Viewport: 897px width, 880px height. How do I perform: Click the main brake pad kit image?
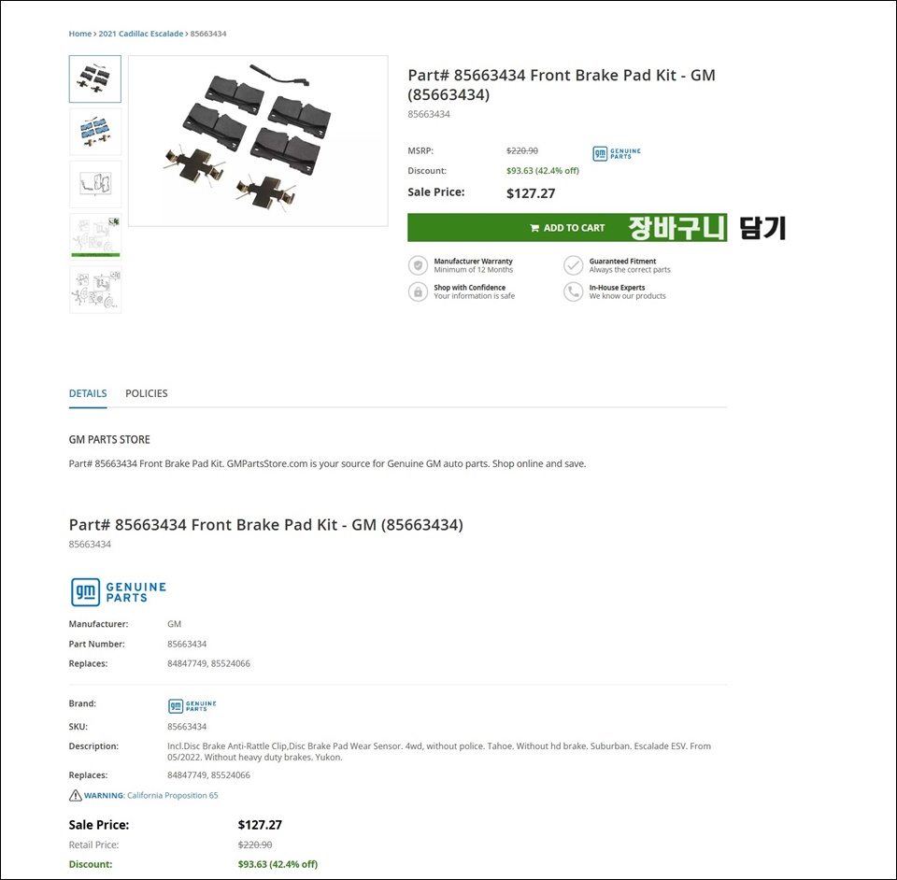tap(258, 141)
